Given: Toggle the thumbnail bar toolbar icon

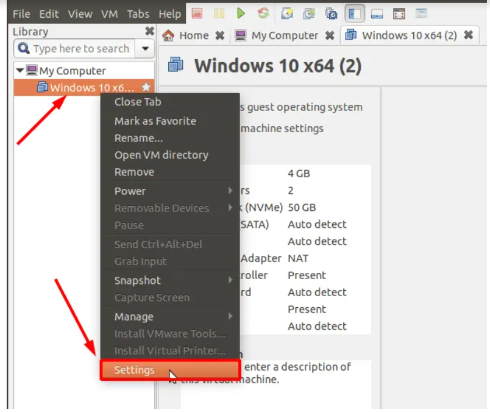Looking at the screenshot, I should [377, 13].
